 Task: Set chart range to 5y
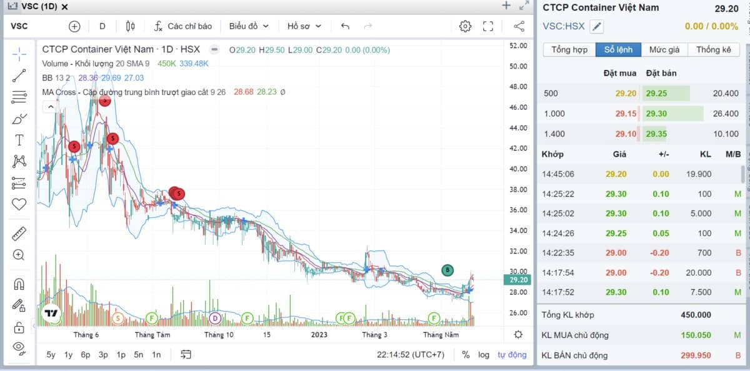pyautogui.click(x=51, y=354)
